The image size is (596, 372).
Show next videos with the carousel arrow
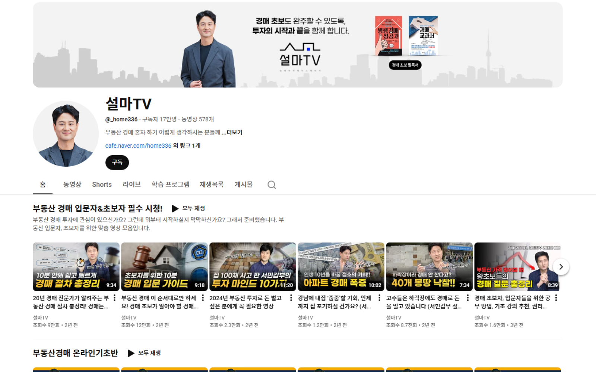(x=561, y=267)
